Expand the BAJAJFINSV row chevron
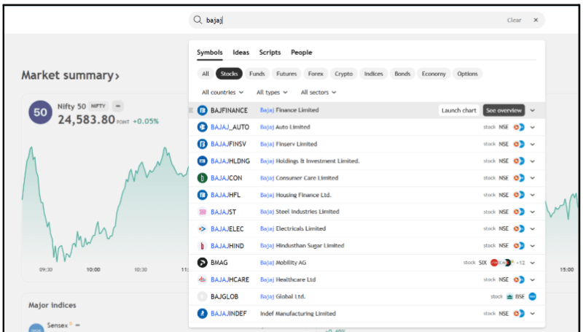 [533, 144]
